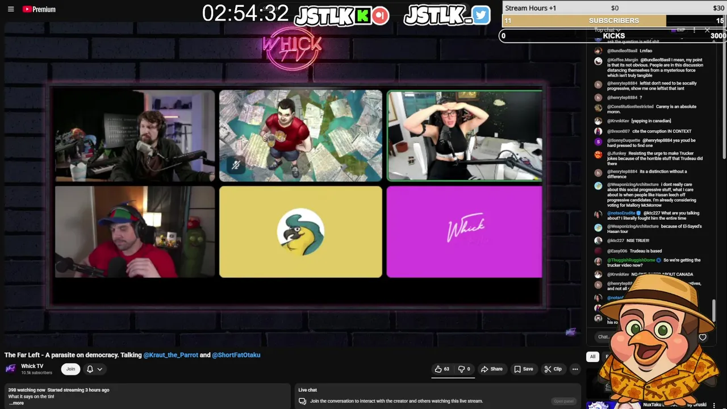Open @Kraut_the_Parrot channel link
The image size is (727, 409).
click(170, 355)
